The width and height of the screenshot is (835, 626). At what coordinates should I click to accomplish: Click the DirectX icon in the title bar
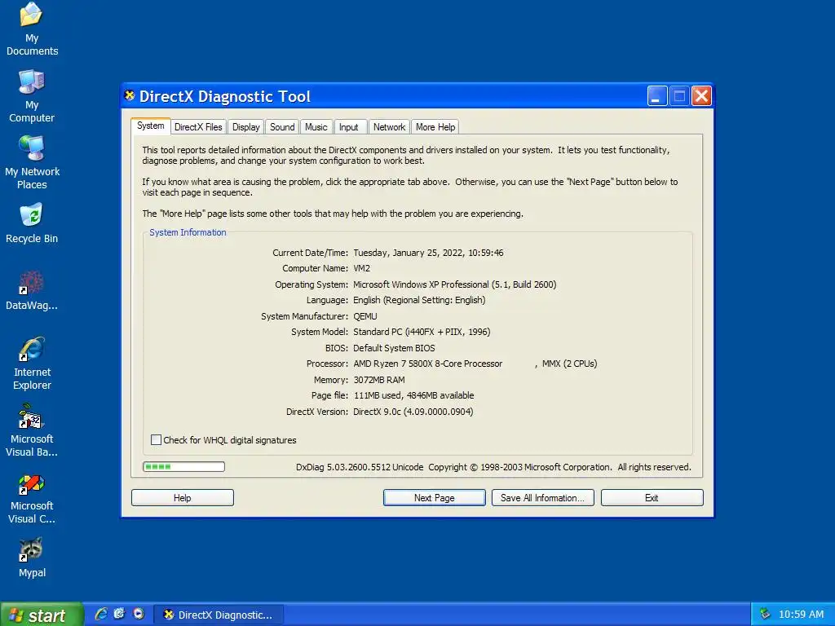130,96
